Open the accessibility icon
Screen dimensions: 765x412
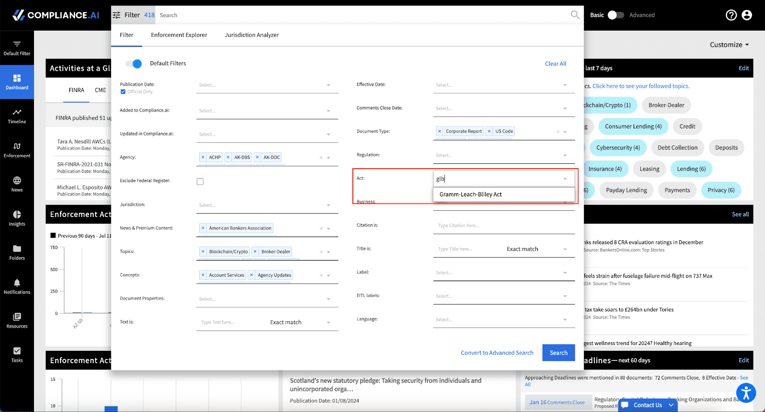(746, 393)
